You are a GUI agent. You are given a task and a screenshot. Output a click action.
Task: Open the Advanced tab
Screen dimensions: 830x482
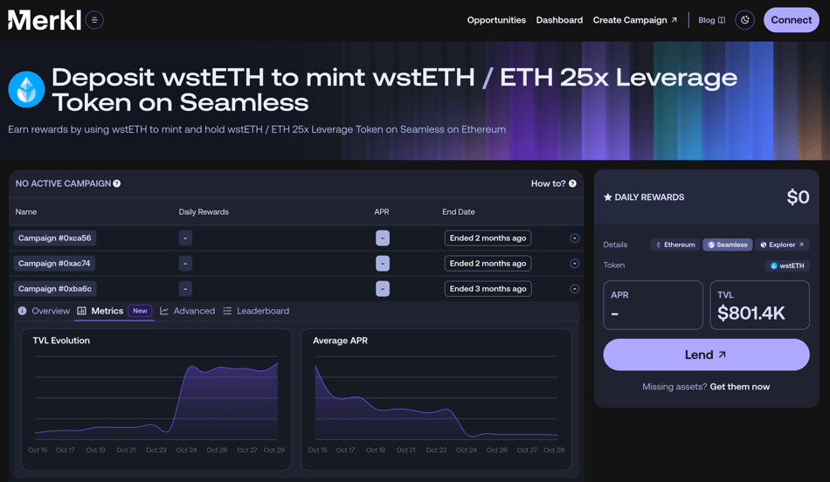click(x=187, y=311)
